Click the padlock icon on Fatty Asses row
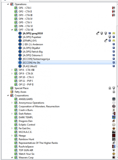The width and height of the screenshot is (118, 160). 114,92
